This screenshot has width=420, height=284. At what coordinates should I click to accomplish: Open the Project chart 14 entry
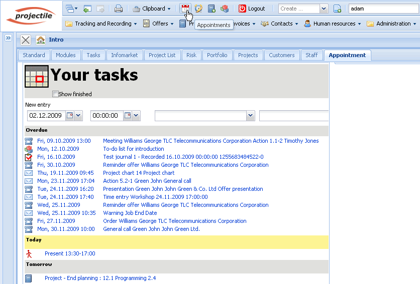coord(139,173)
